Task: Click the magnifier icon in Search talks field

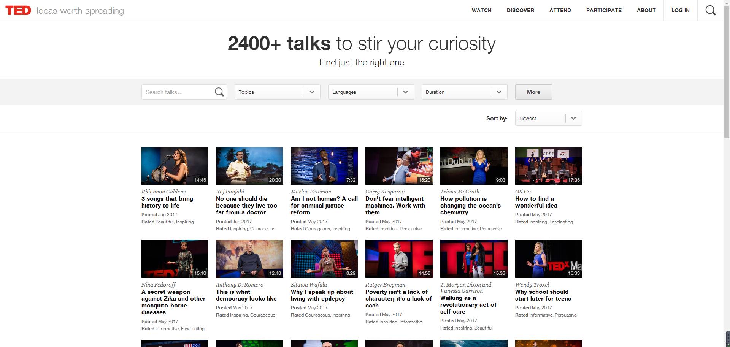Action: 219,92
